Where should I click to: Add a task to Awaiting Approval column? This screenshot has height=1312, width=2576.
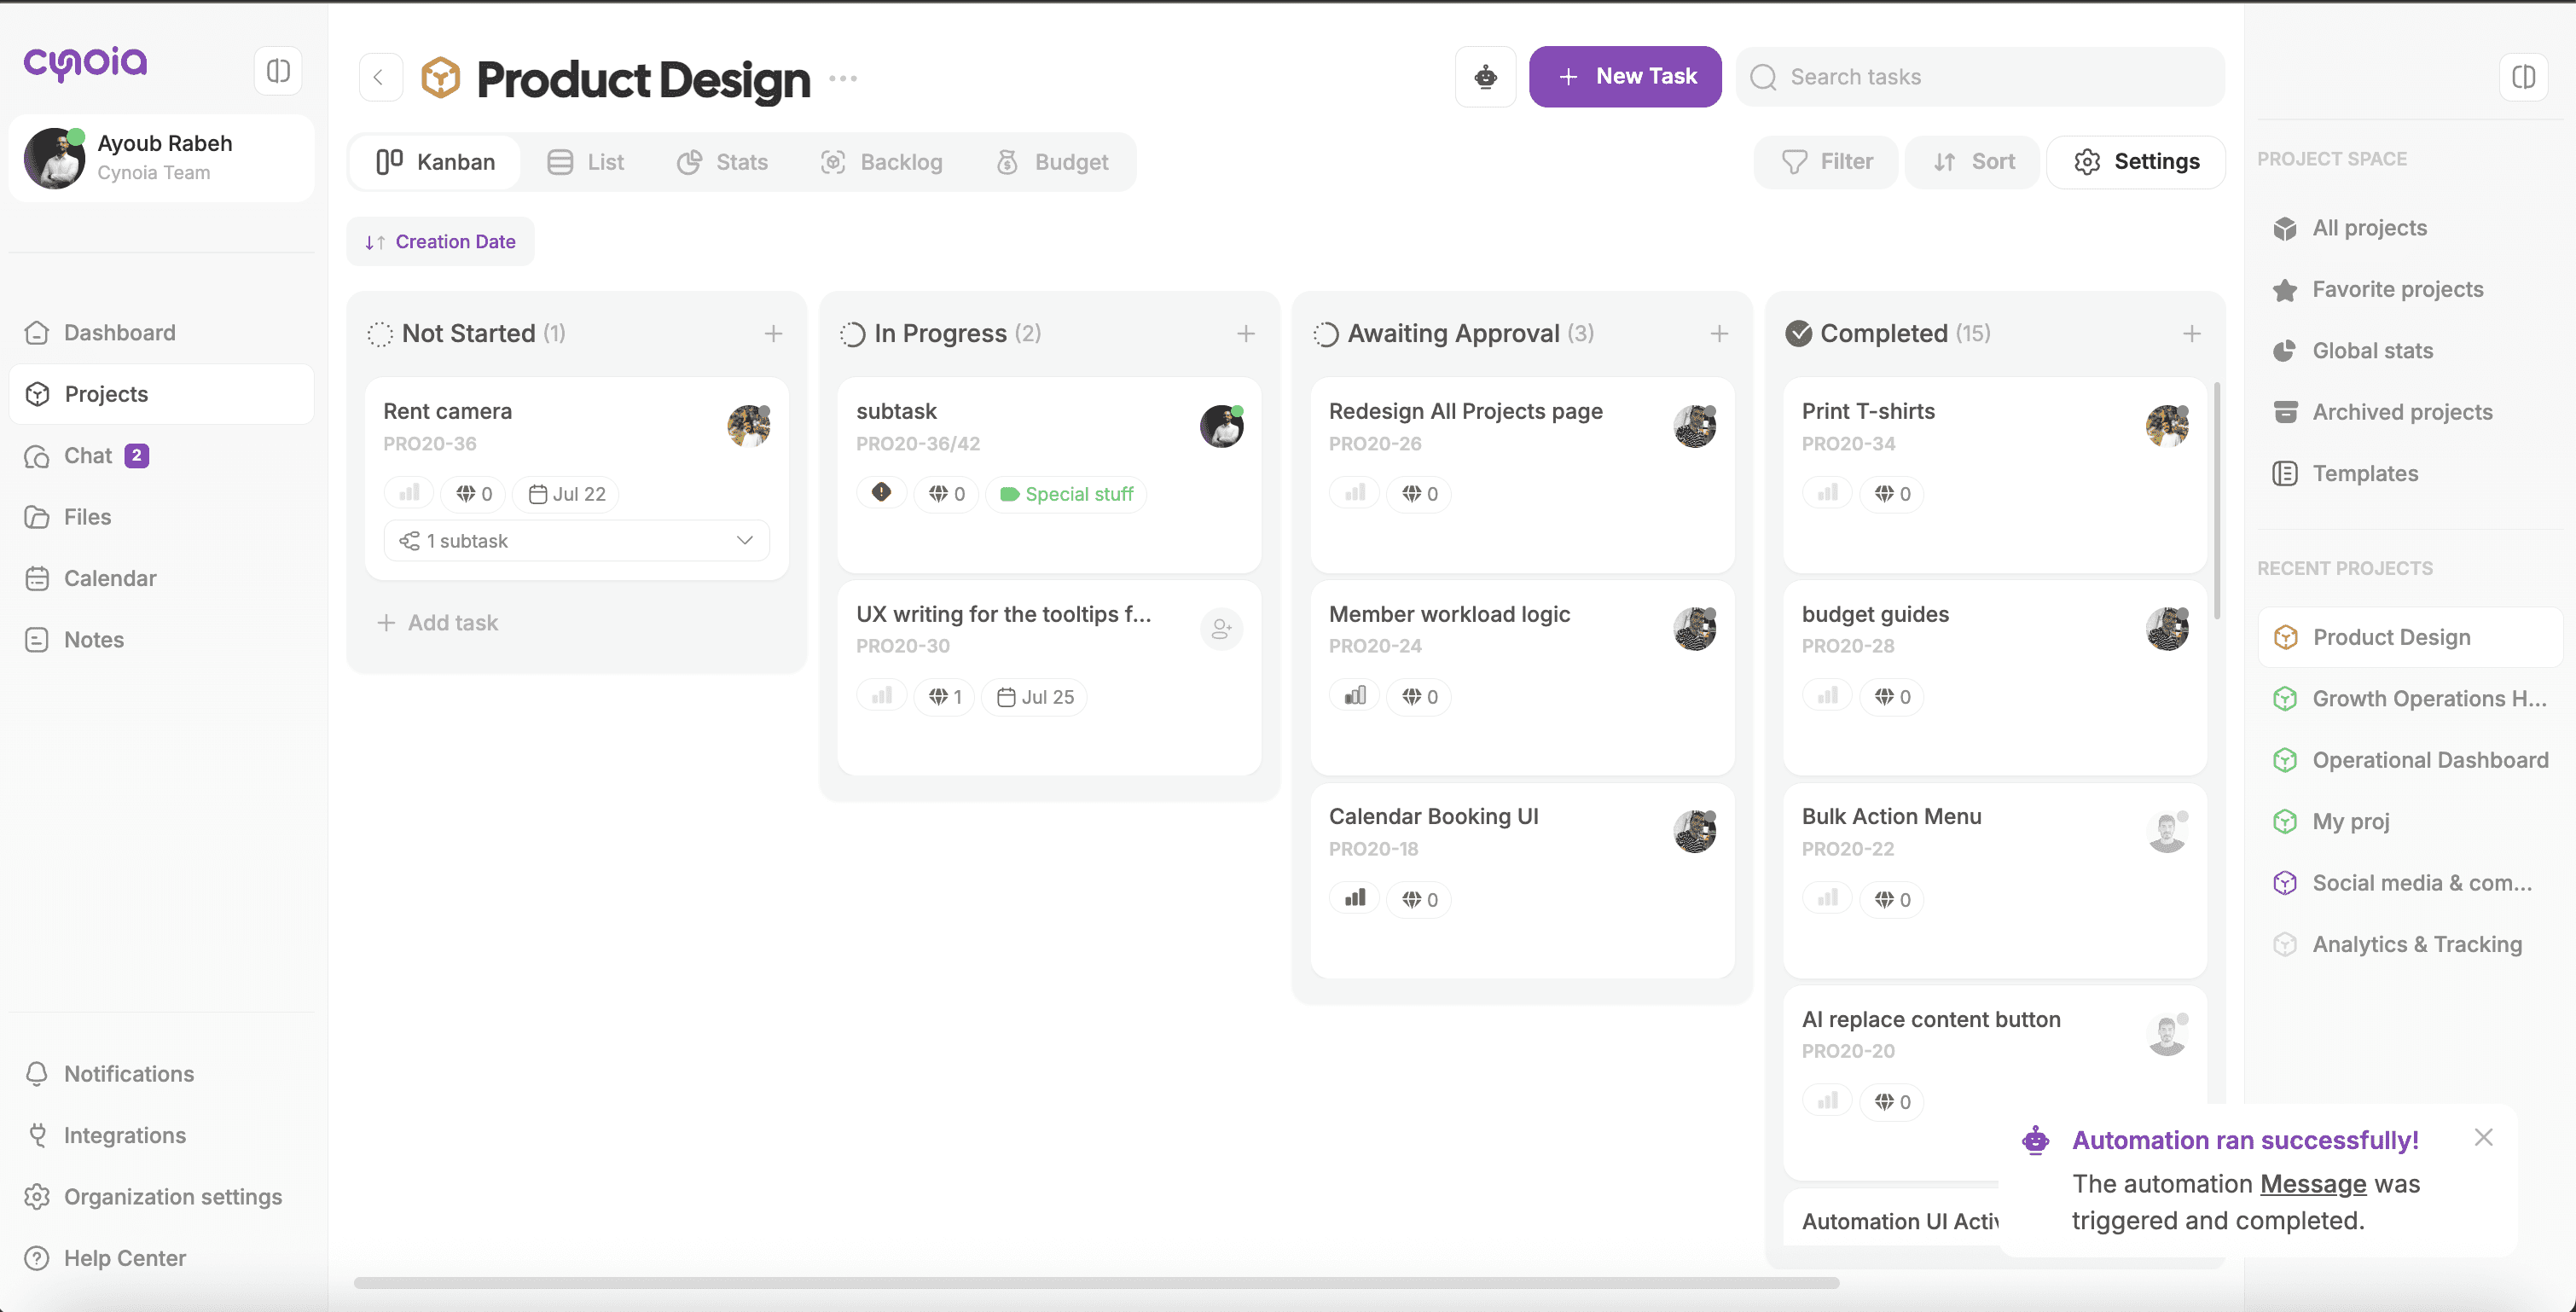click(1718, 333)
